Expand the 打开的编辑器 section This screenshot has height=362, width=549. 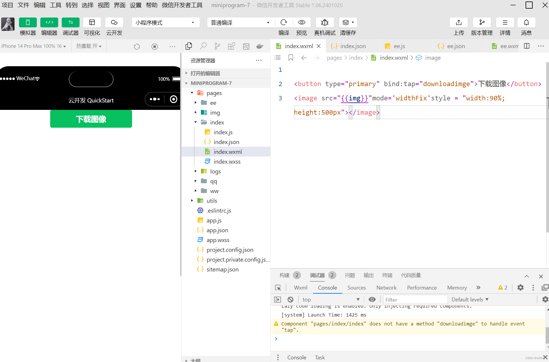(226, 73)
